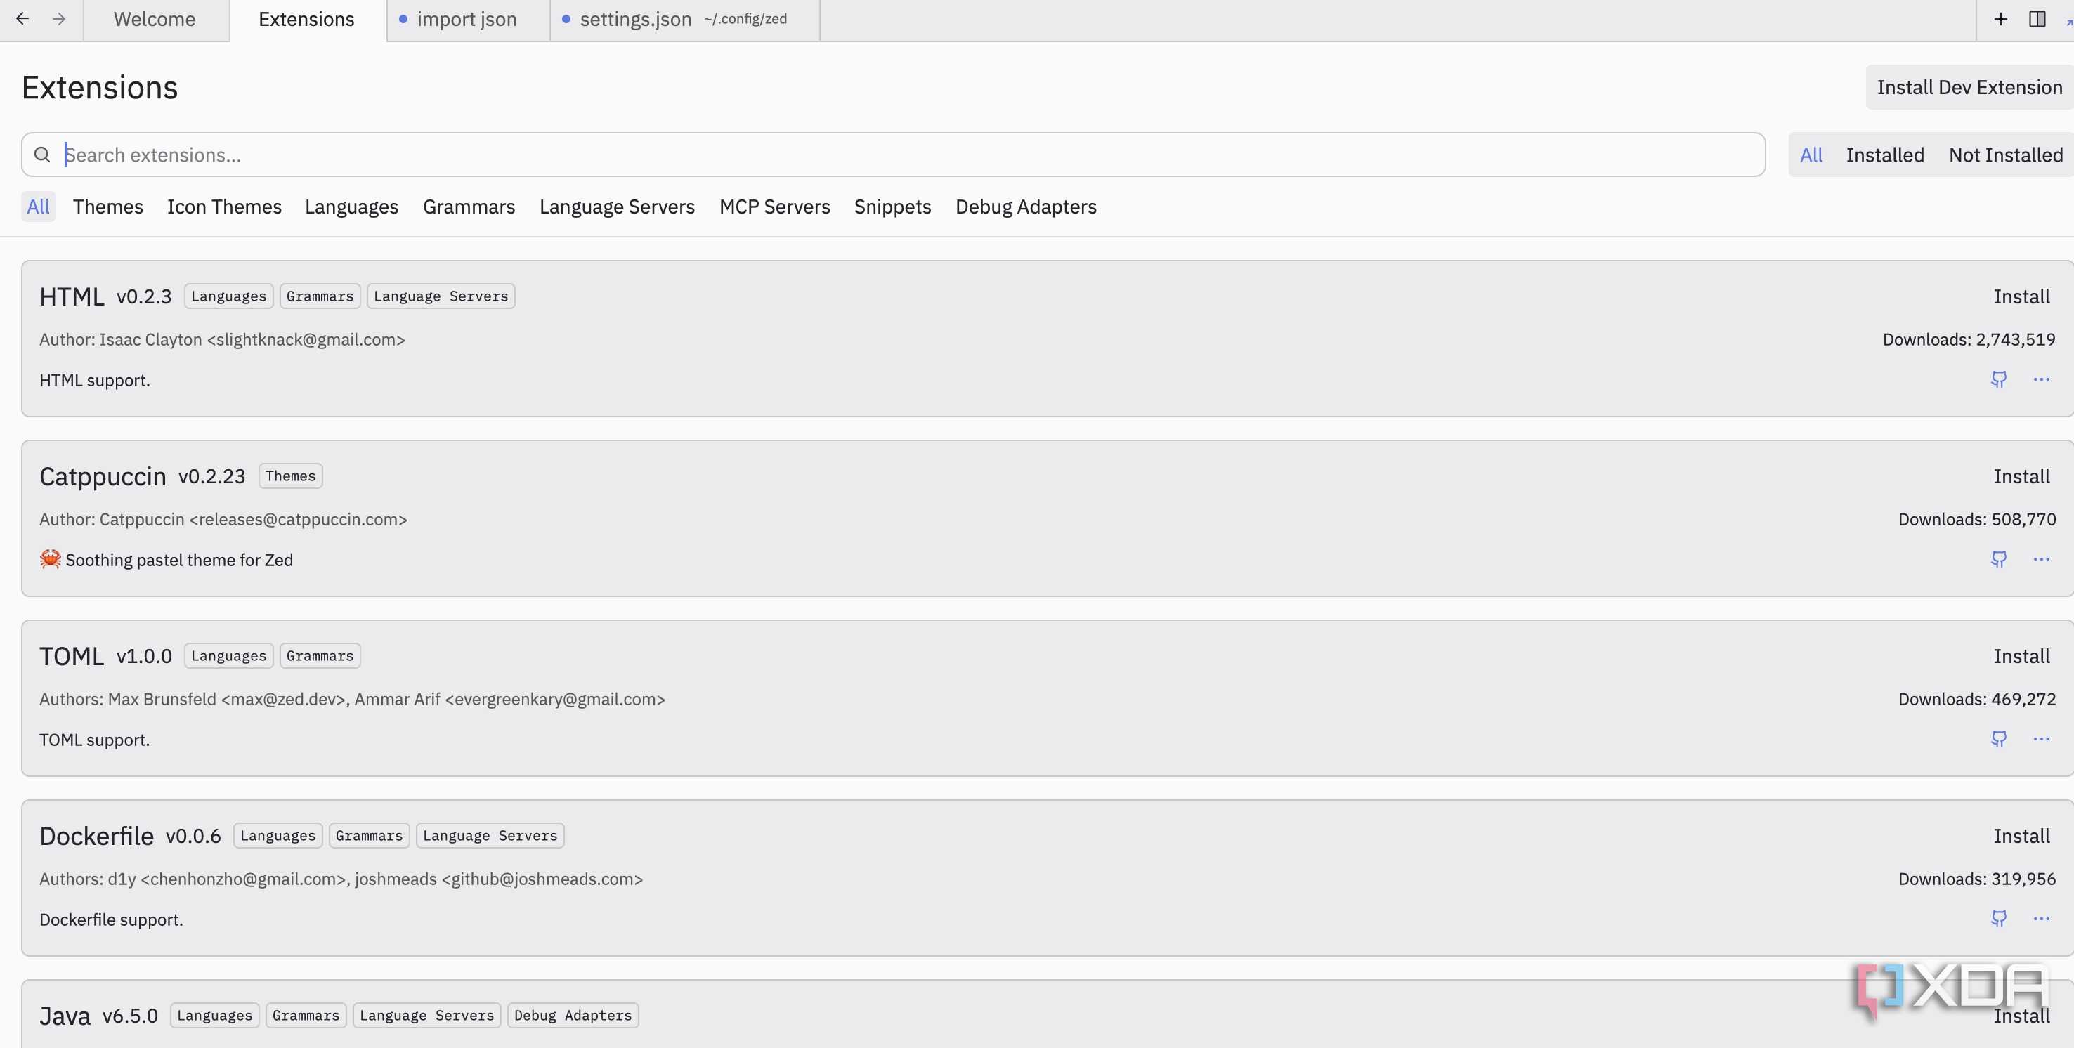Filter to Installed extensions
The width and height of the screenshot is (2074, 1048).
coord(1885,155)
